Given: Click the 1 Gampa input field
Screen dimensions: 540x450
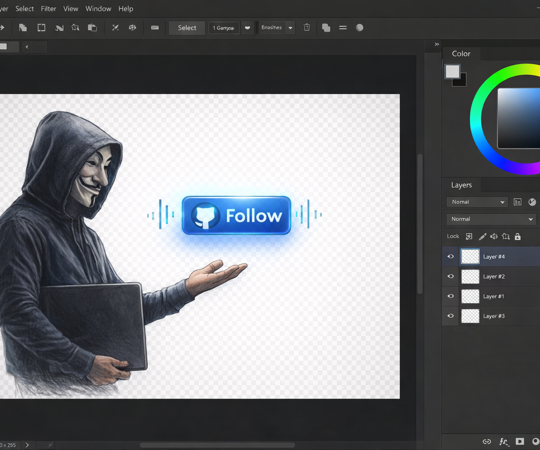Looking at the screenshot, I should point(224,28).
